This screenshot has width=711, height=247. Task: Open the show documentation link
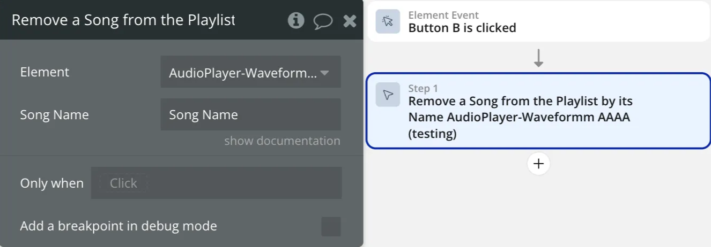[282, 141]
